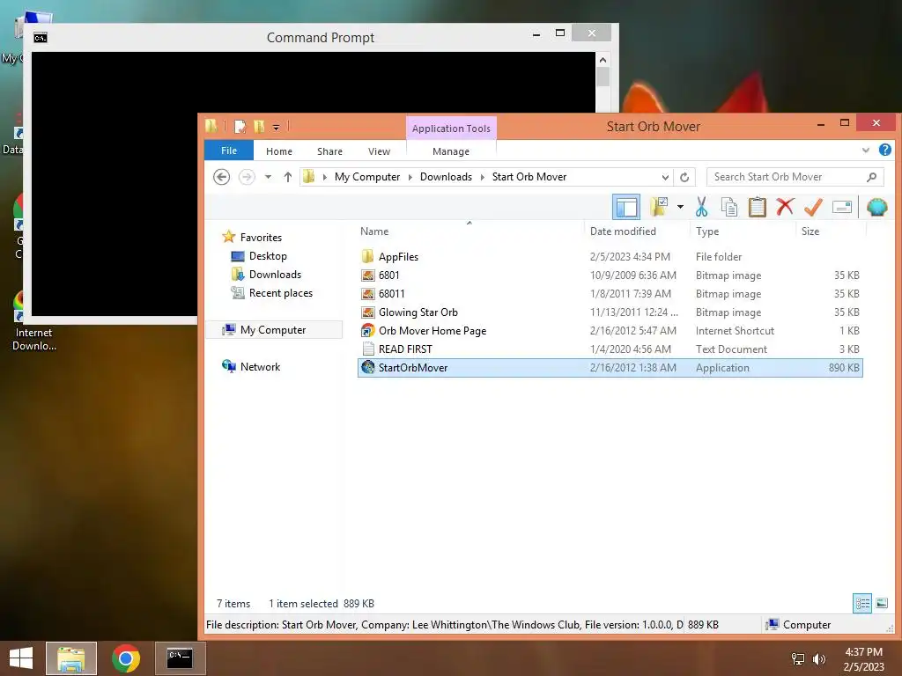Open the address bar history dropdown
902x676 pixels.
pos(665,177)
